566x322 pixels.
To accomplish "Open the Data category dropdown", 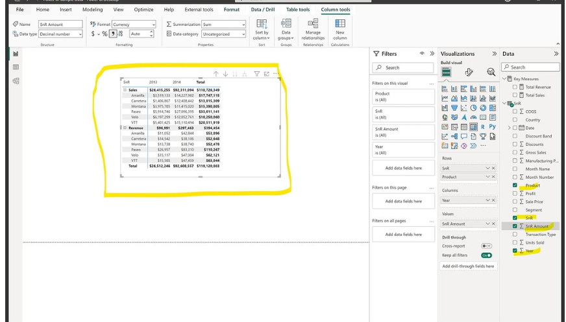I will pyautogui.click(x=223, y=34).
